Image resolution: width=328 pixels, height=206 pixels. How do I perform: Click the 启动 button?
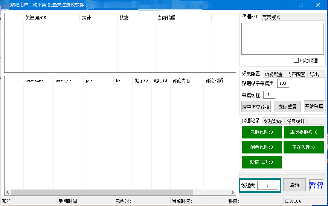pos(294,185)
